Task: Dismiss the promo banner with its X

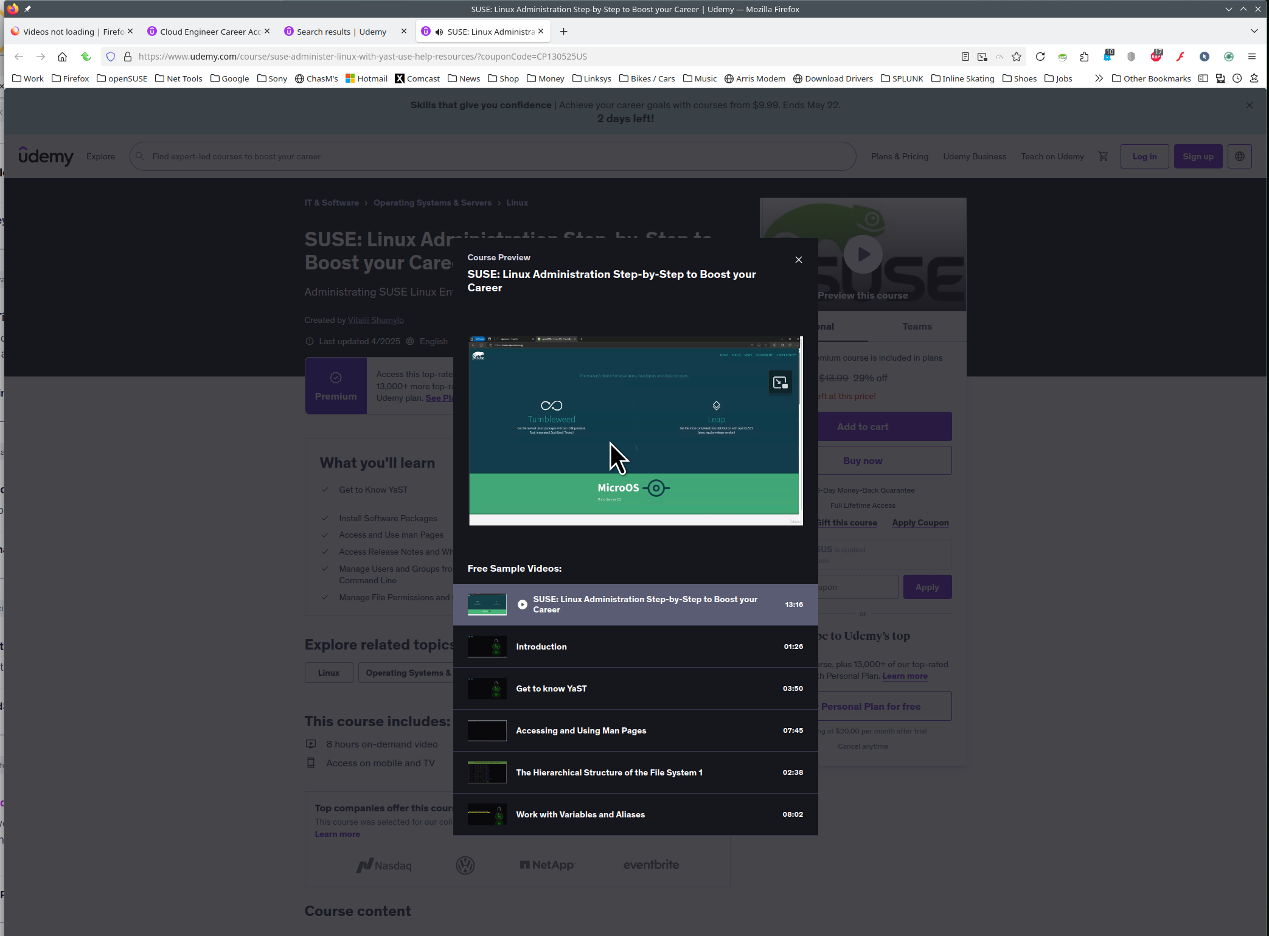Action: 1250,105
